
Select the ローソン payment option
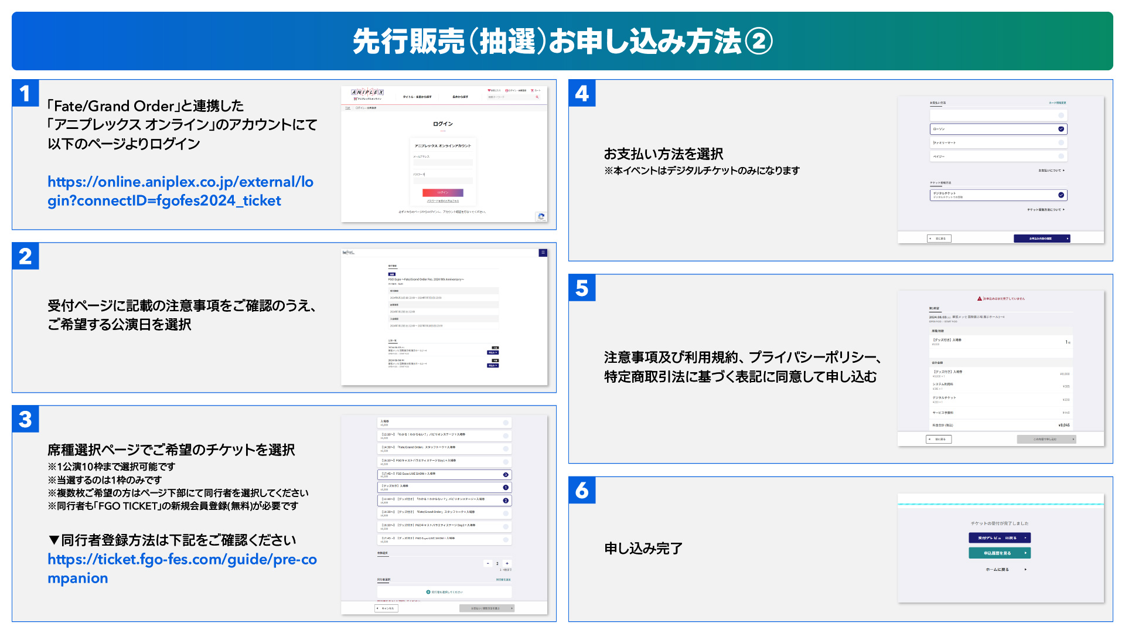(998, 129)
